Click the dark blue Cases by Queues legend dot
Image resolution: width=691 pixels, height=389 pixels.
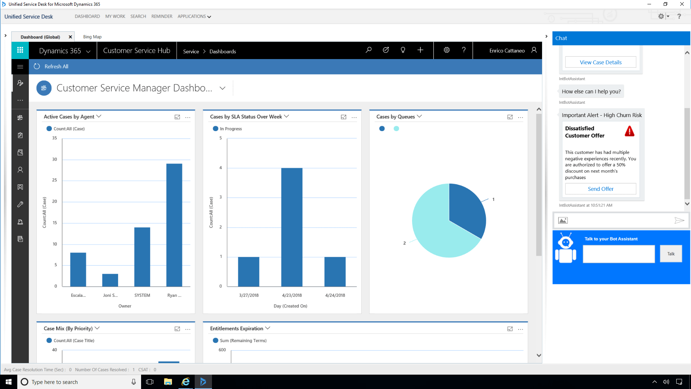(x=382, y=129)
